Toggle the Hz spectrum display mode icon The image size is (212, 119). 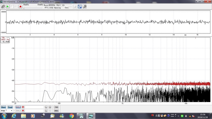click(x=80, y=6)
